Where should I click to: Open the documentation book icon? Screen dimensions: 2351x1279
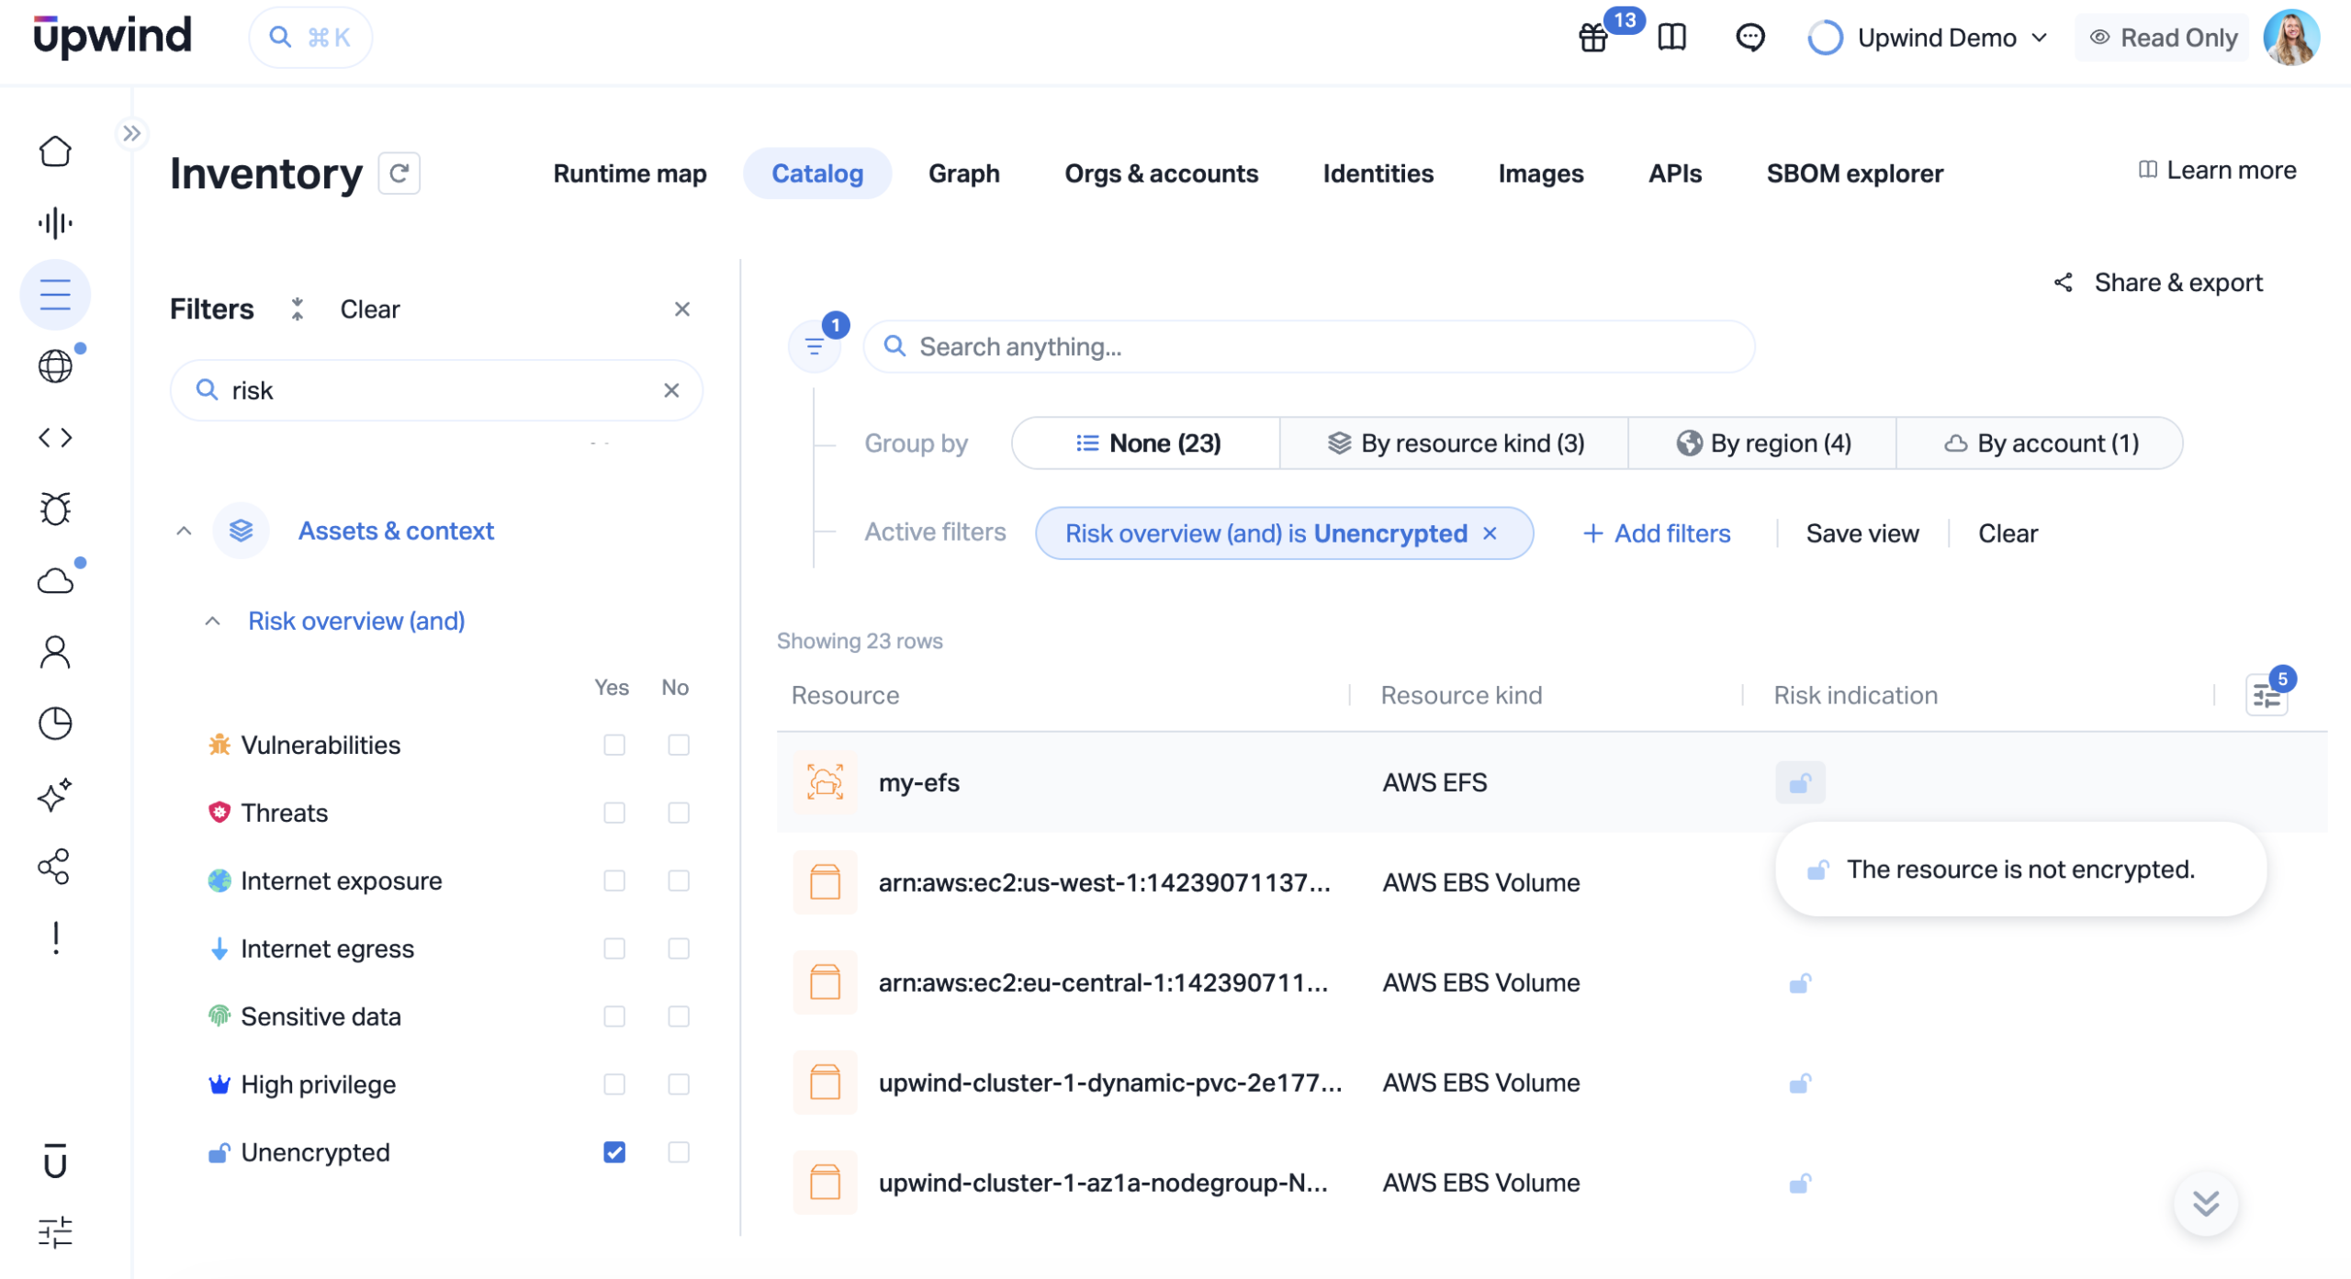(1672, 38)
